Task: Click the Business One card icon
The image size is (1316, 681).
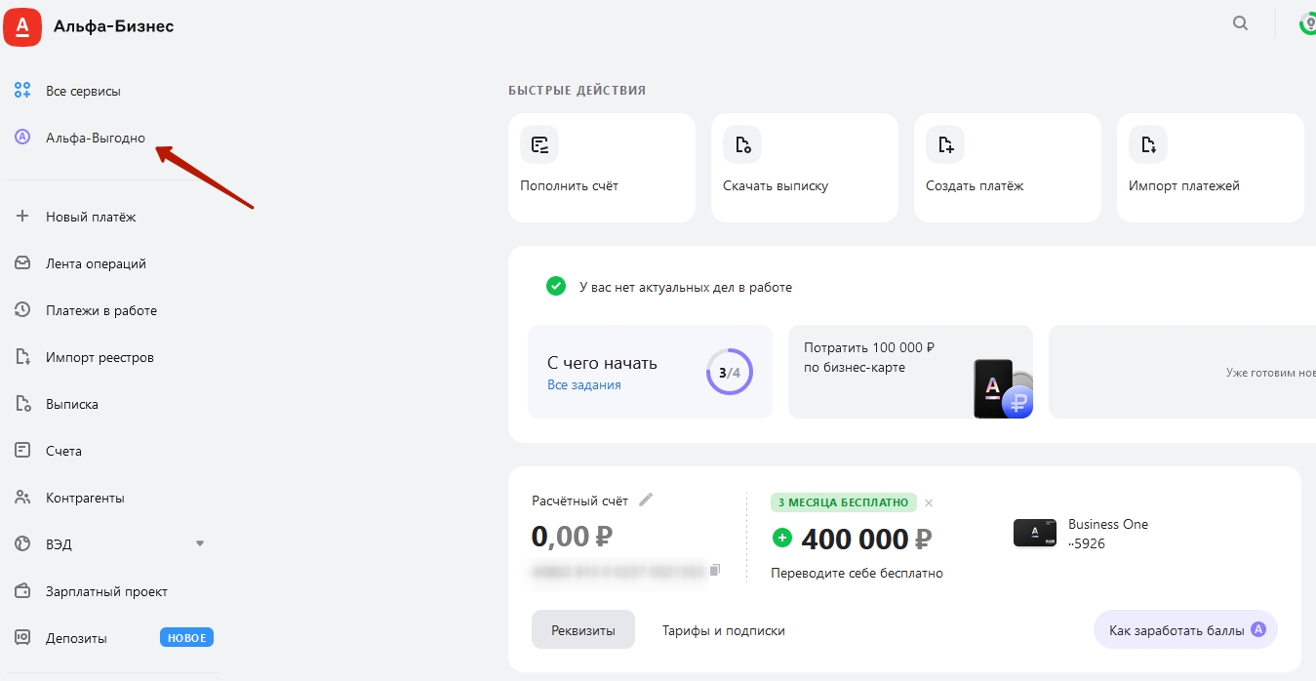Action: 1034,533
